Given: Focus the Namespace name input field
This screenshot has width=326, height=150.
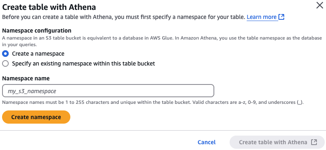Looking at the screenshot, I should pyautogui.click(x=108, y=91).
